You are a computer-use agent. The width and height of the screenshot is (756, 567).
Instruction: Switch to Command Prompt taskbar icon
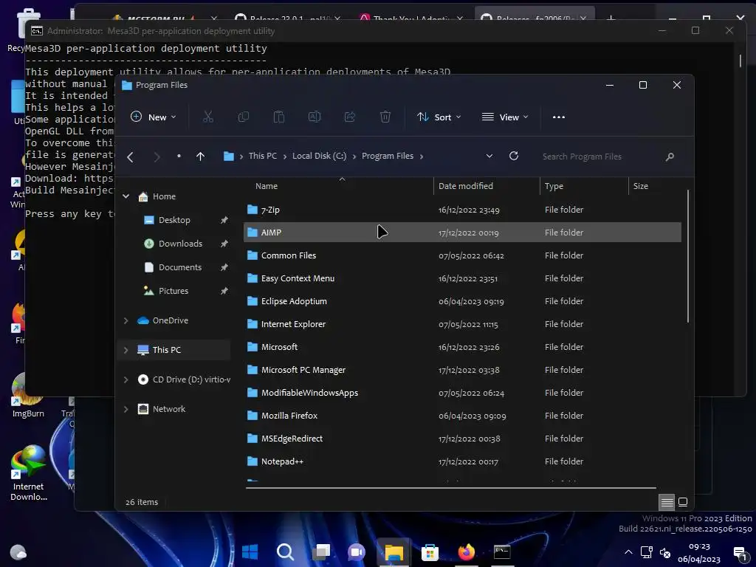click(x=502, y=552)
